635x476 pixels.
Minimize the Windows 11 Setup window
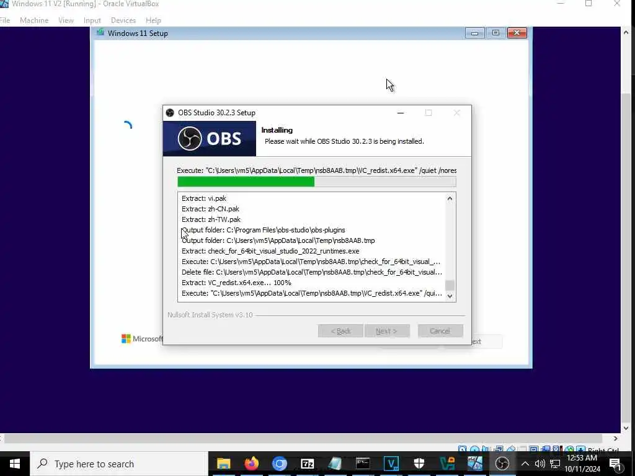click(474, 33)
